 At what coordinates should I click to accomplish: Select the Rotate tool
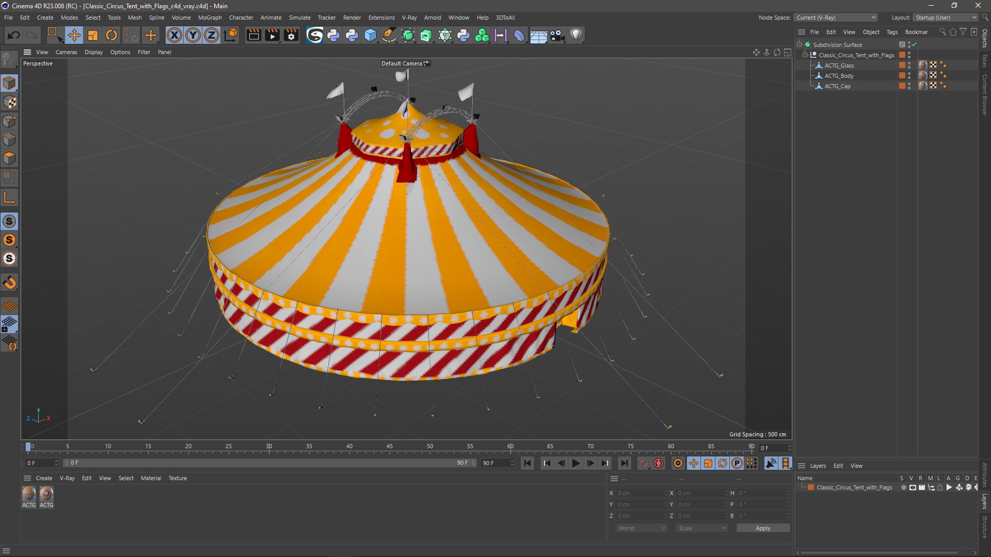pos(111,35)
